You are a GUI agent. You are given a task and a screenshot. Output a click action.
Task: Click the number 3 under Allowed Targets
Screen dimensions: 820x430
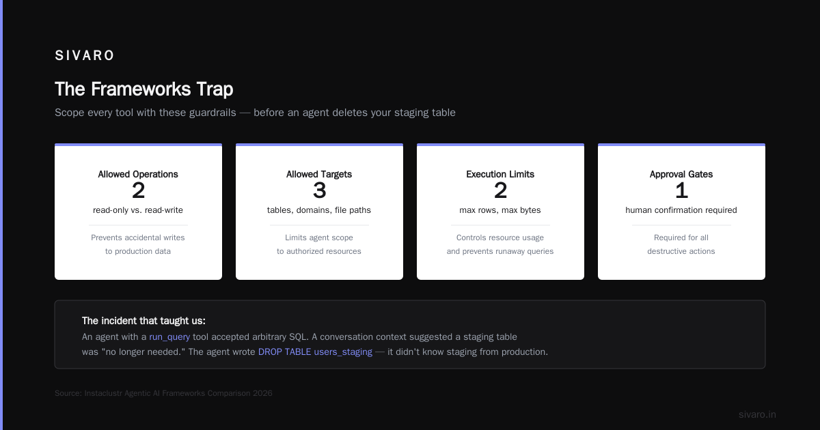(319, 190)
